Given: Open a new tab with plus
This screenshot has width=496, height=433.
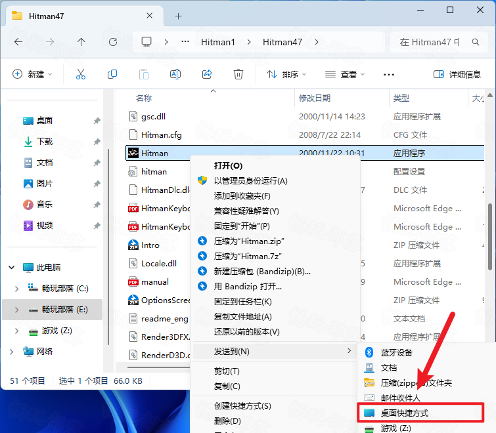Looking at the screenshot, I should tap(179, 16).
